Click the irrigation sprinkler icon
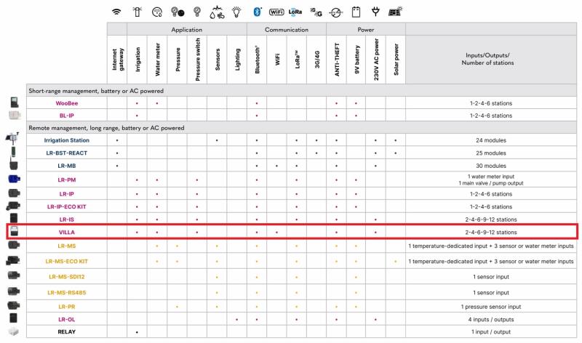The height and width of the screenshot is (343, 582). point(137,12)
